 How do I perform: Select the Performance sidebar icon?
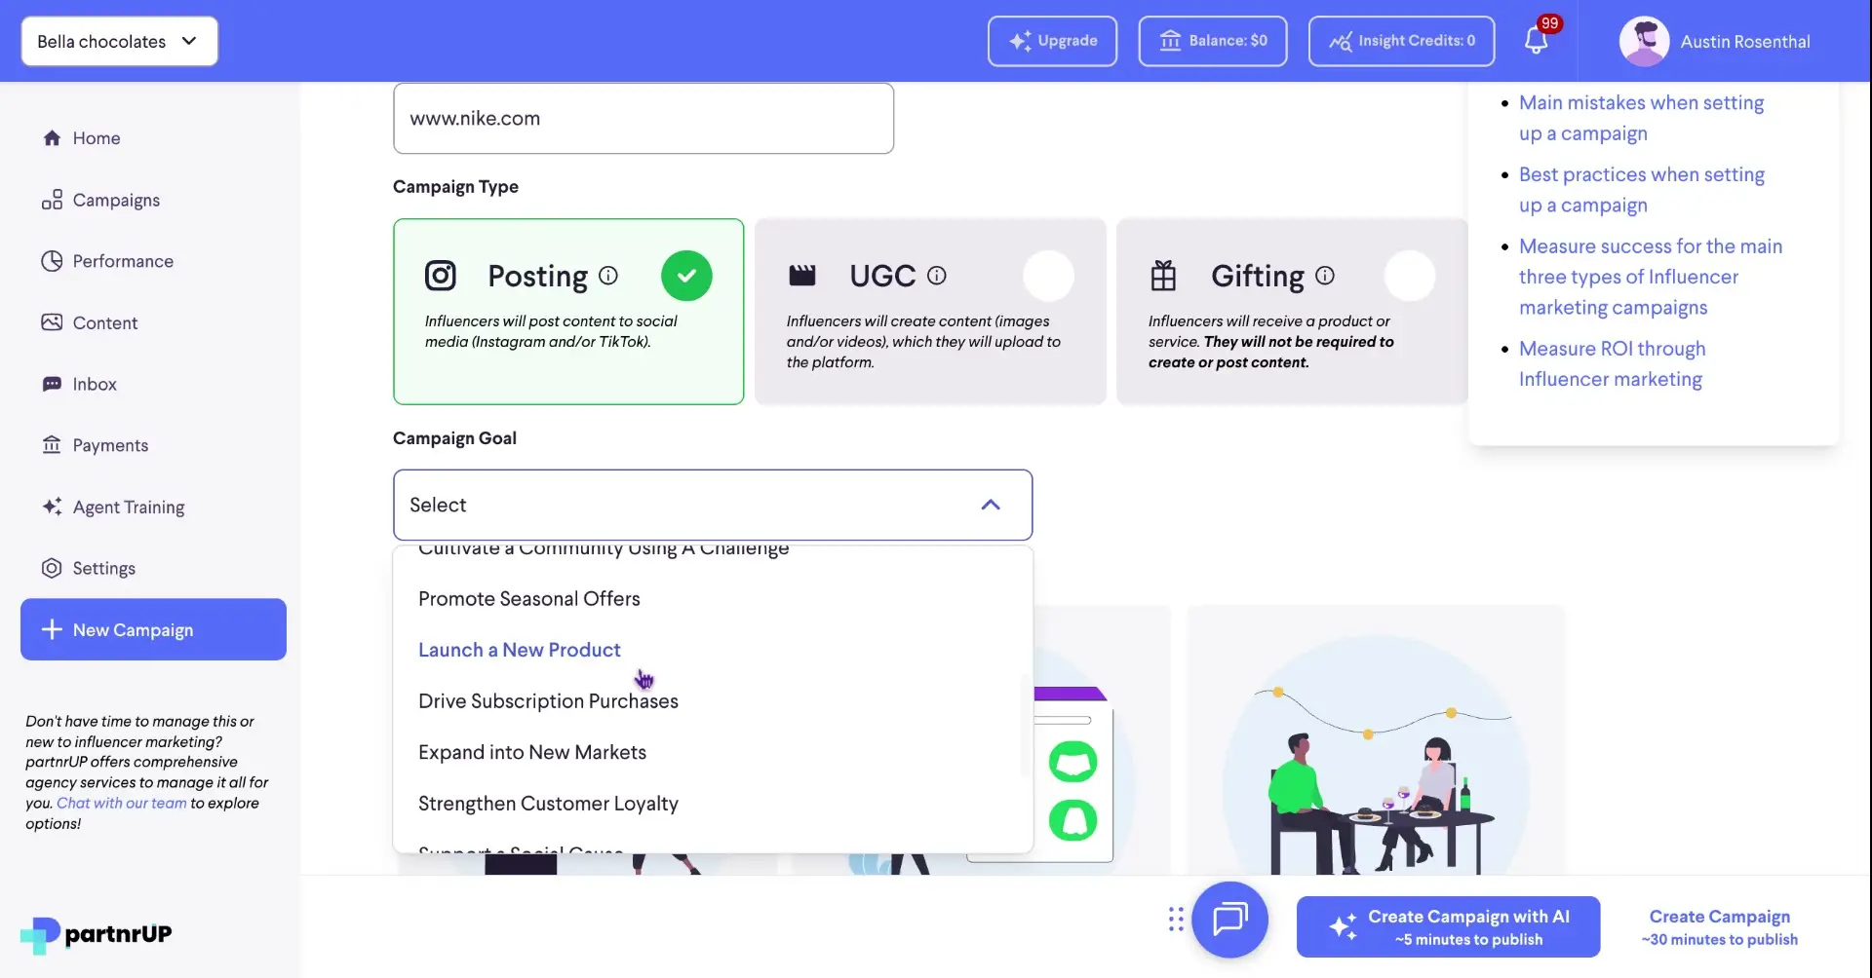coord(52,260)
